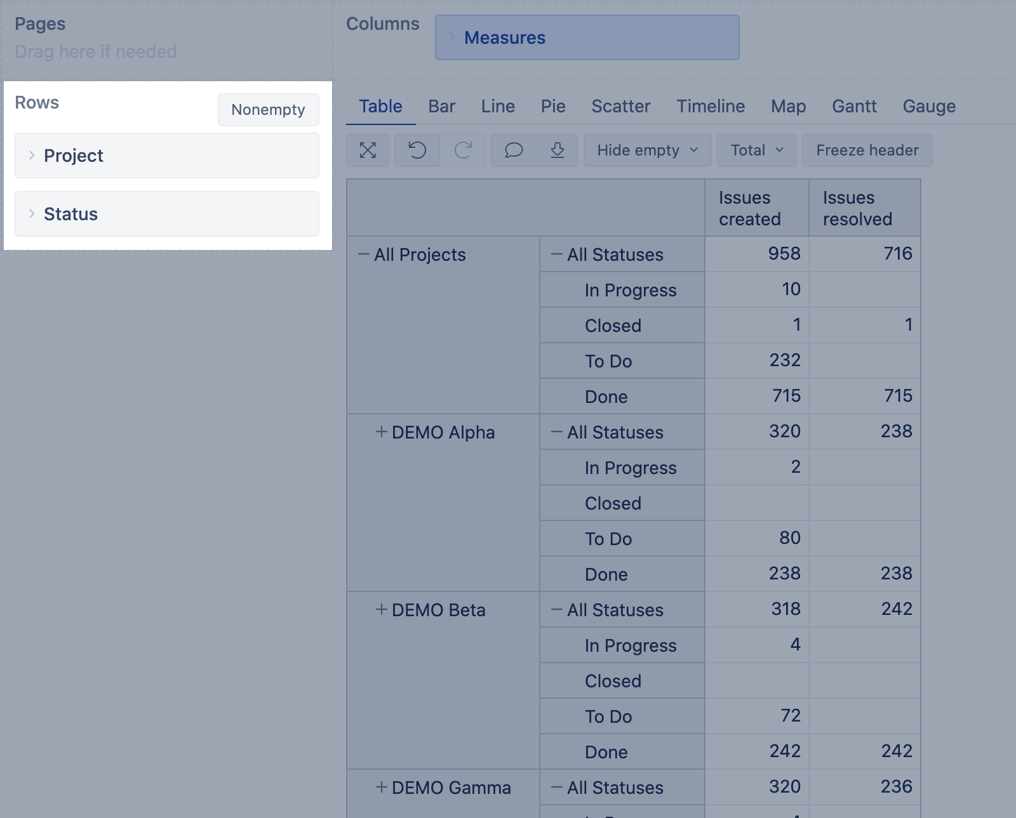Switch to the Timeline view
1016x818 pixels.
click(710, 106)
